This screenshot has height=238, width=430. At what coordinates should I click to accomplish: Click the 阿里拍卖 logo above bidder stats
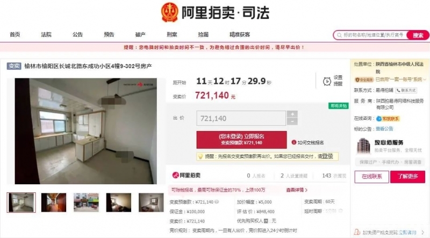[x=186, y=176]
